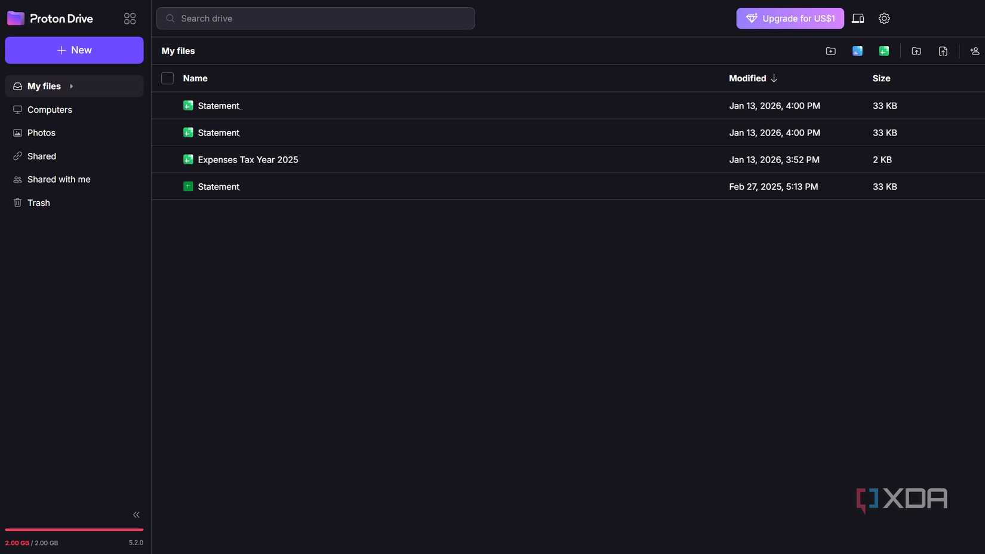Open the Proton apps grid switcher

point(130,19)
